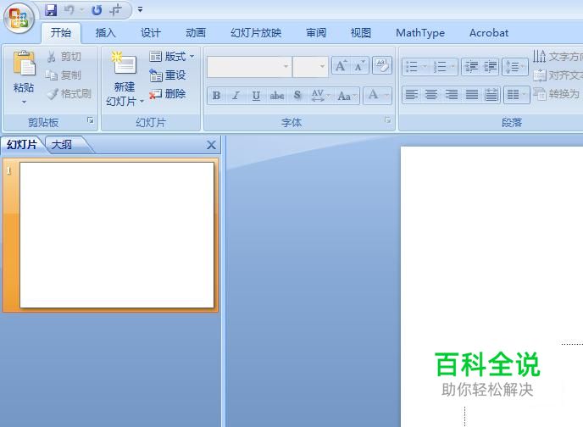Click the 转换为 SmartArt convert icon

tap(540, 94)
